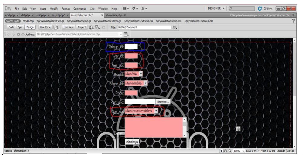
Task: Open the File menu
Action: click(x=17, y=9)
